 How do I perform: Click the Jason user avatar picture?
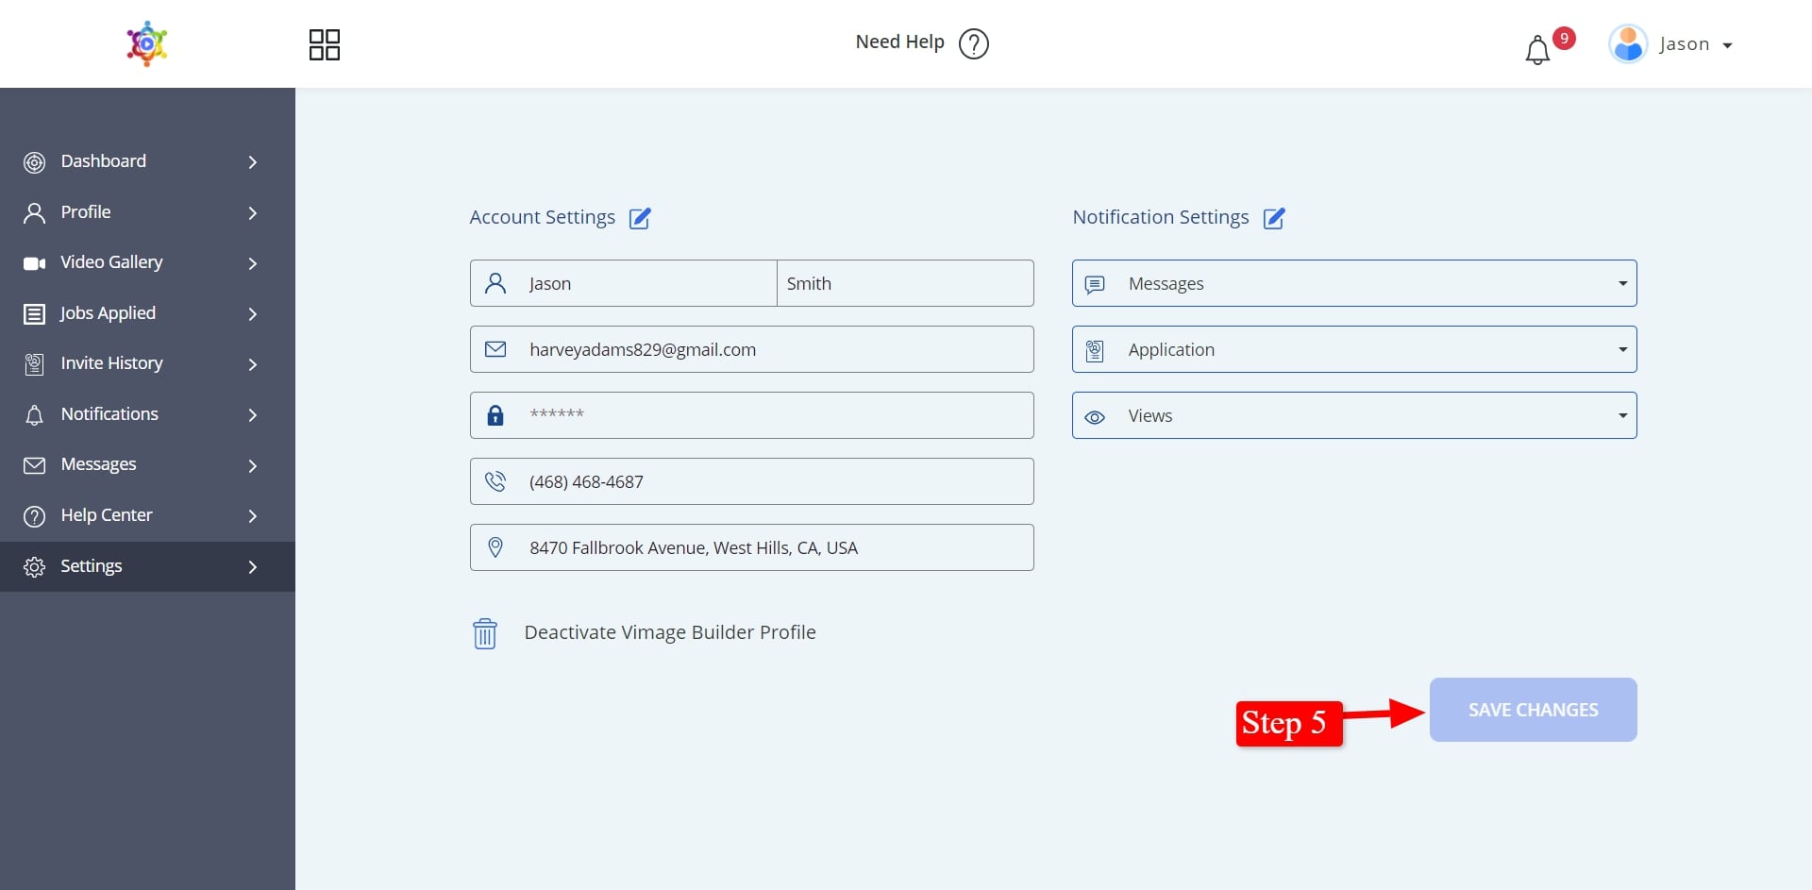pos(1627,44)
